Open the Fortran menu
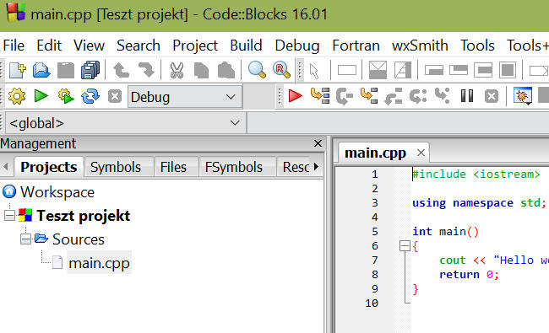Viewport: 549px width, 333px height. pos(356,46)
